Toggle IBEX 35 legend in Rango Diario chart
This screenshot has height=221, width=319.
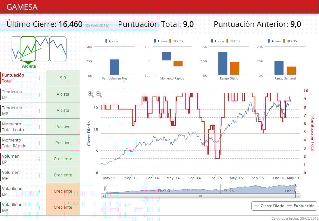point(233,41)
